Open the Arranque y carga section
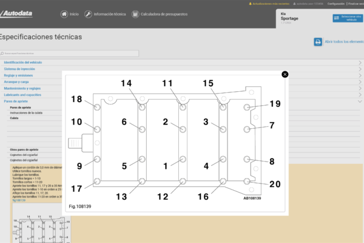The height and width of the screenshot is (243, 364). click(16, 81)
